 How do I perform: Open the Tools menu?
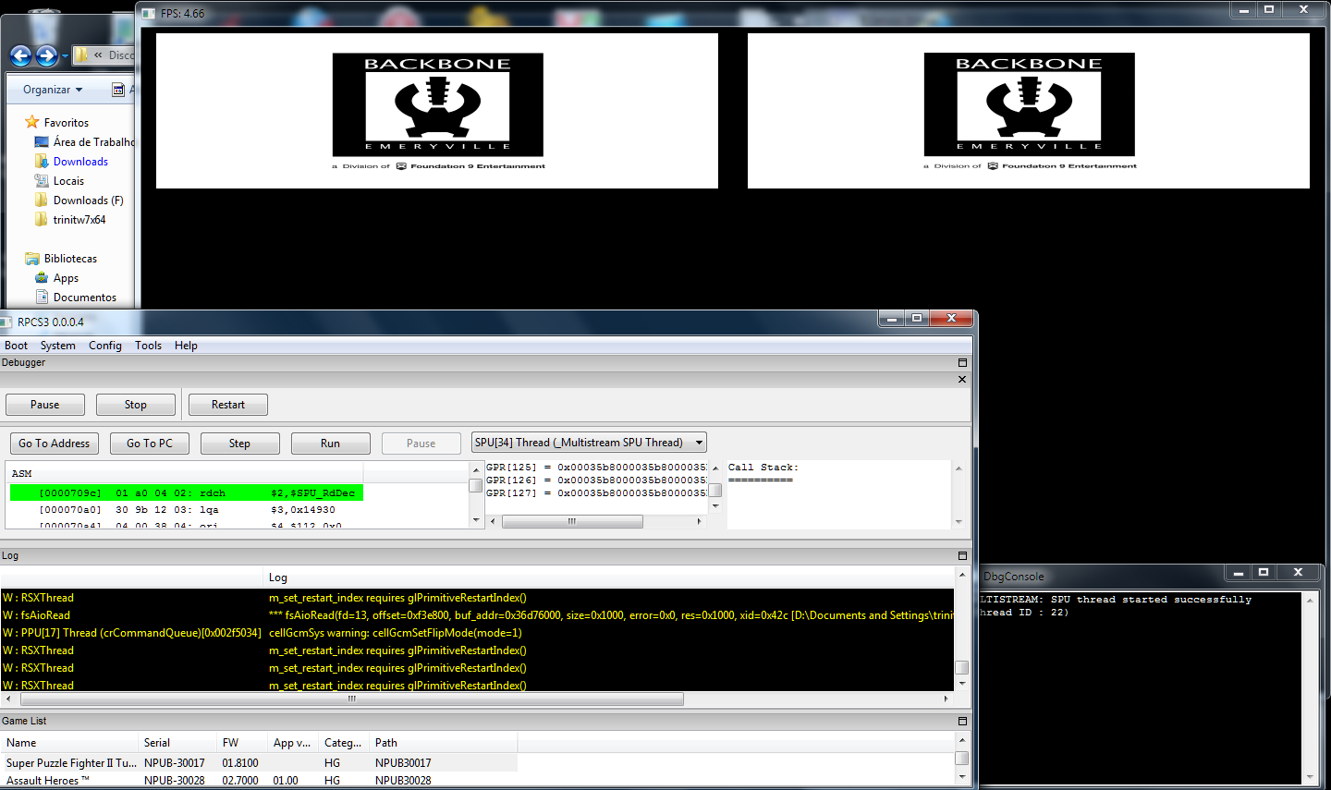coord(148,346)
